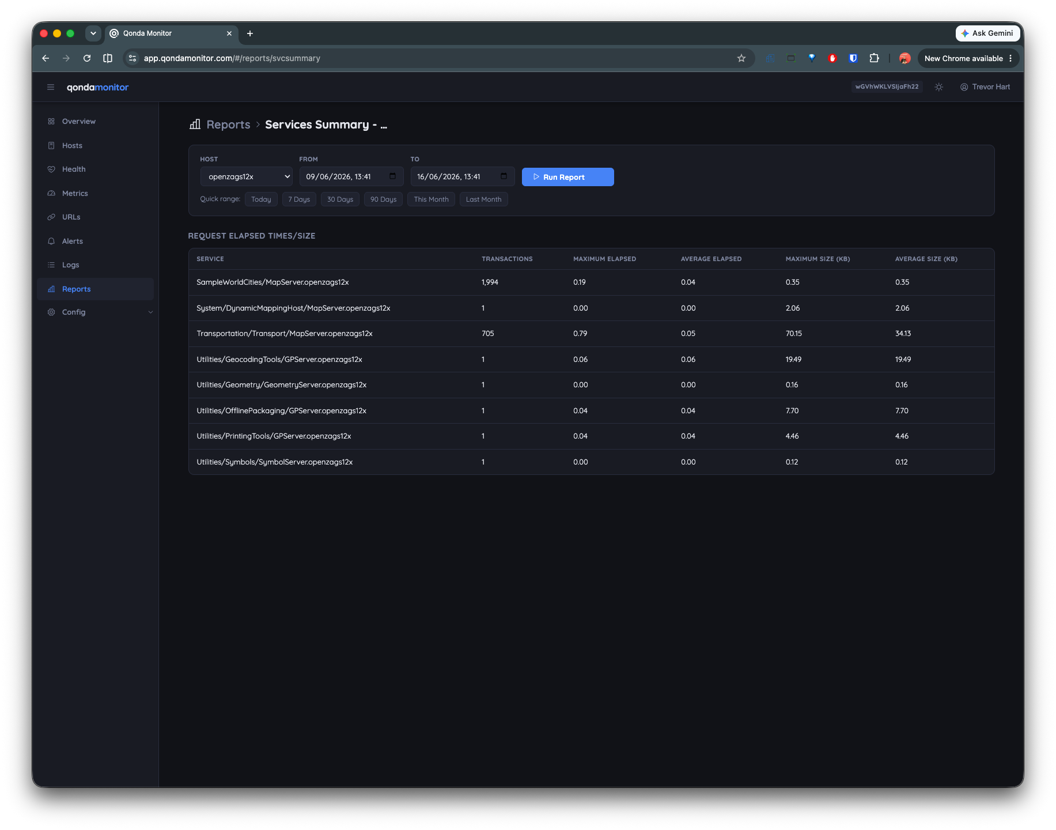Click the AVERAGE SIZE (KB) column header
The height and width of the screenshot is (830, 1056).
click(x=926, y=259)
